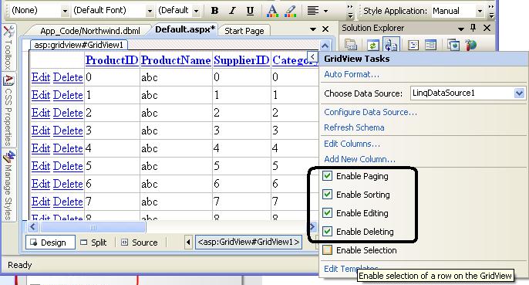Collapse the GridView Tasks smart tag arrow
Image resolution: width=529 pixels, height=285 pixels.
[312, 56]
